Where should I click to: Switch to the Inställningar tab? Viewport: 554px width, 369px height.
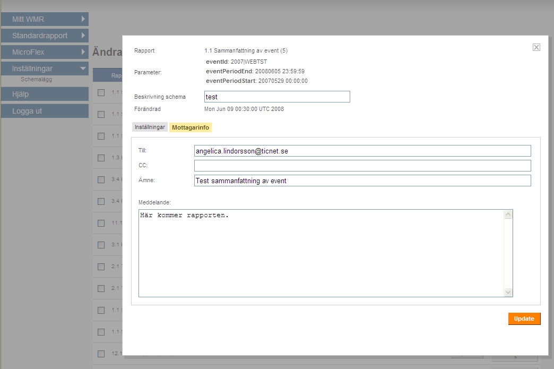pyautogui.click(x=150, y=127)
